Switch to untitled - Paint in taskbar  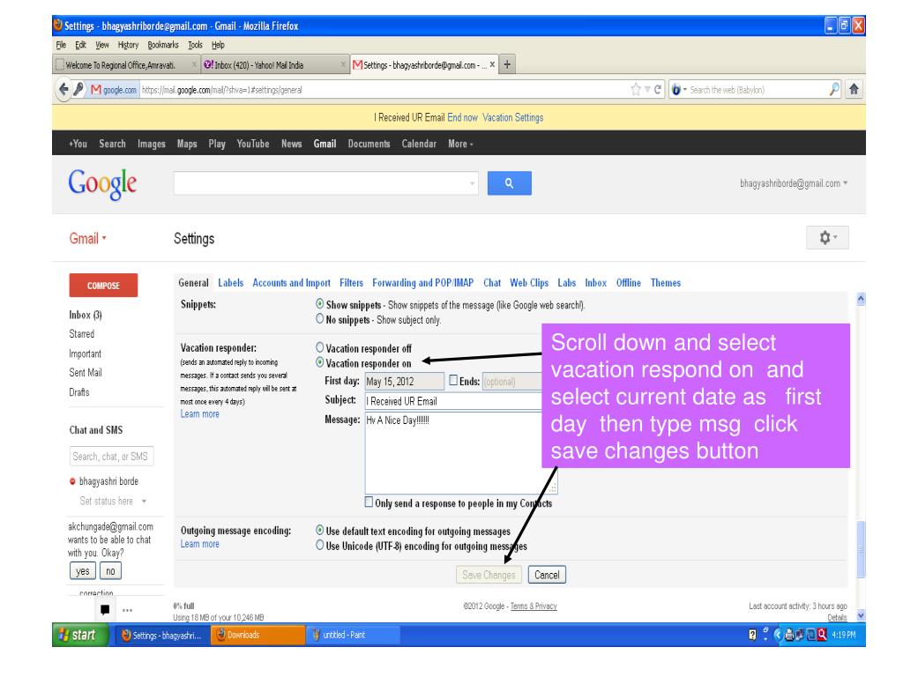[x=353, y=635]
